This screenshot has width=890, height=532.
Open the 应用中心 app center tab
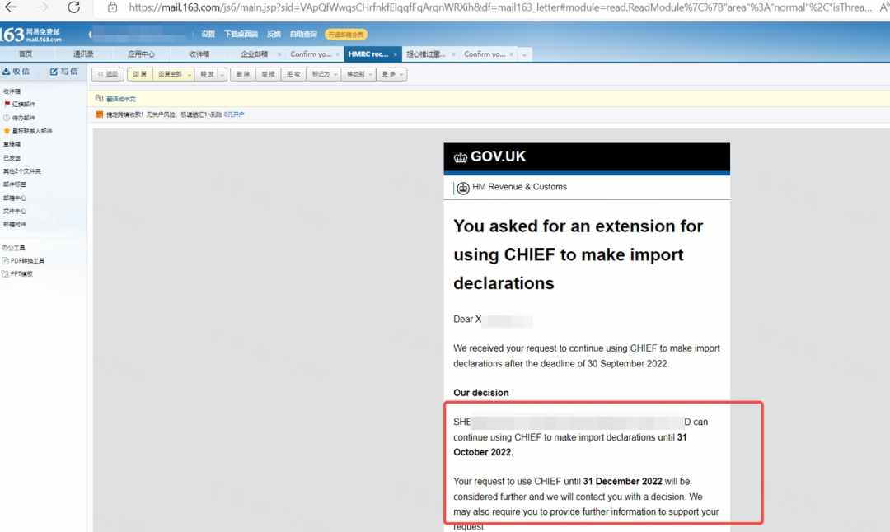(x=141, y=54)
